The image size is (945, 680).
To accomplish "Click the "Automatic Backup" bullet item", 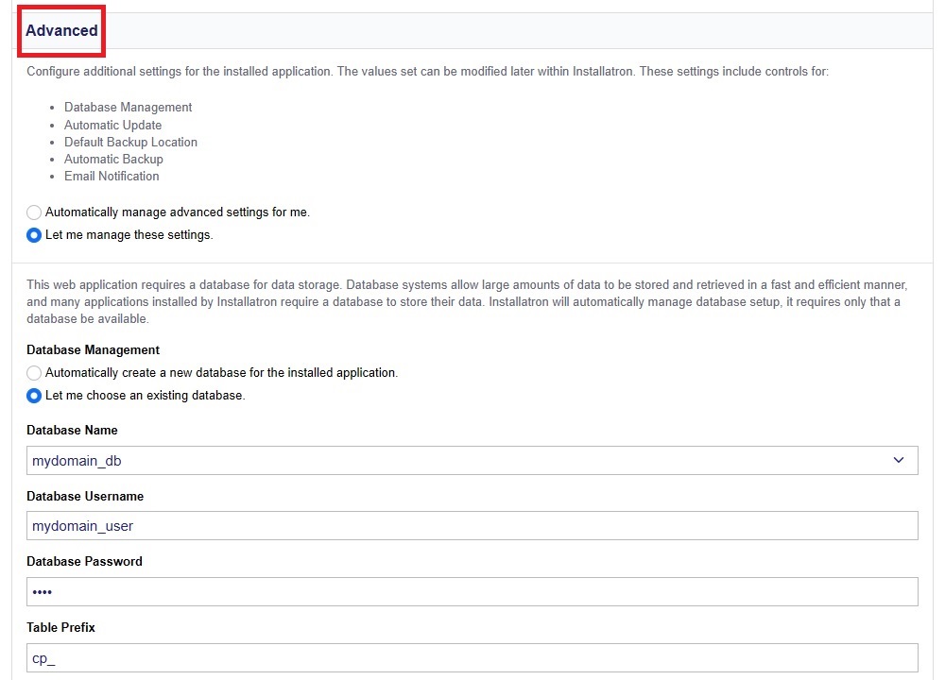I will coord(113,159).
